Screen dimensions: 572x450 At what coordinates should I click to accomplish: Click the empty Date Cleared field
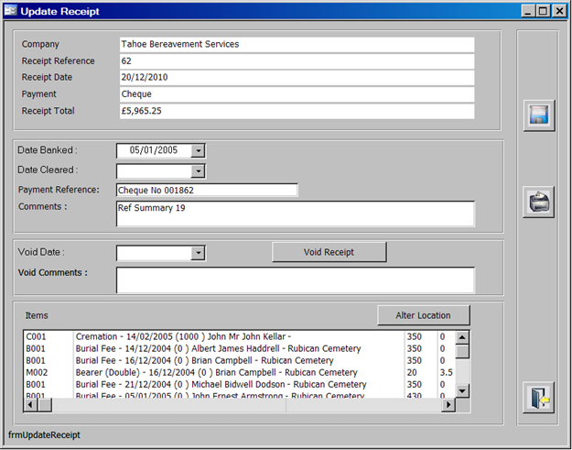[154, 171]
